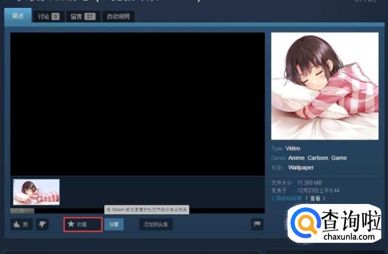The width and height of the screenshot is (388, 254).
Task: Favorite the item with the star 收藏 button
Action: tap(83, 224)
